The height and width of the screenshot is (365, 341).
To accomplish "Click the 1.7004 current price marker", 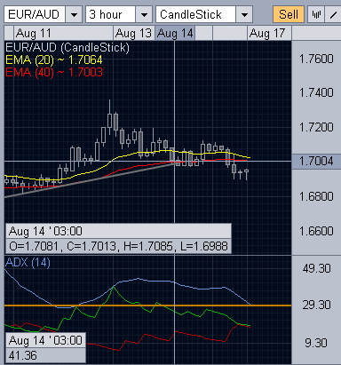I will 316,162.
